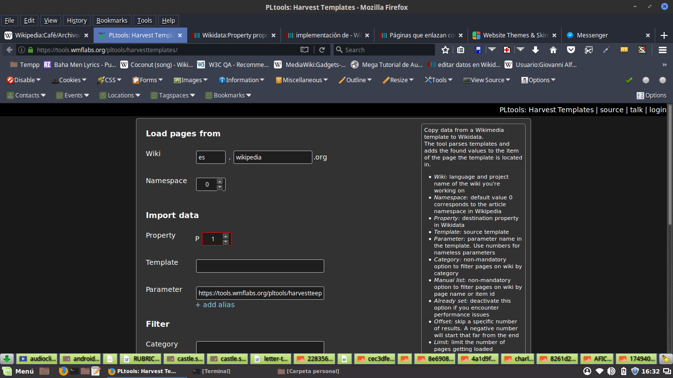Open the text editor launcher in the panel
Image resolution: width=673 pixels, height=378 pixels.
96,371
